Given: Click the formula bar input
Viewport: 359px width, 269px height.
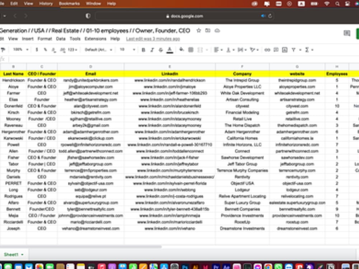Looking at the screenshot, I should tap(183, 59).
